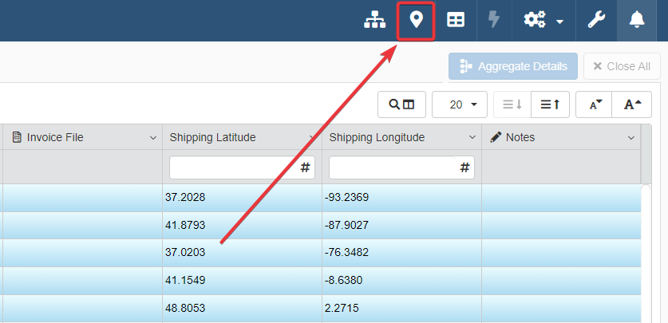Open the table grid layout icon

pyautogui.click(x=456, y=21)
